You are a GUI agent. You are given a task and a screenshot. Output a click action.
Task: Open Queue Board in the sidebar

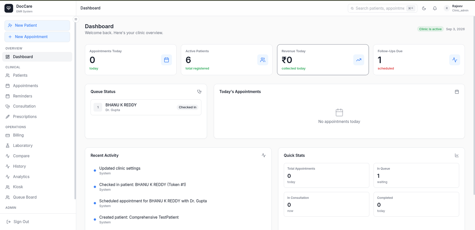(37, 197)
